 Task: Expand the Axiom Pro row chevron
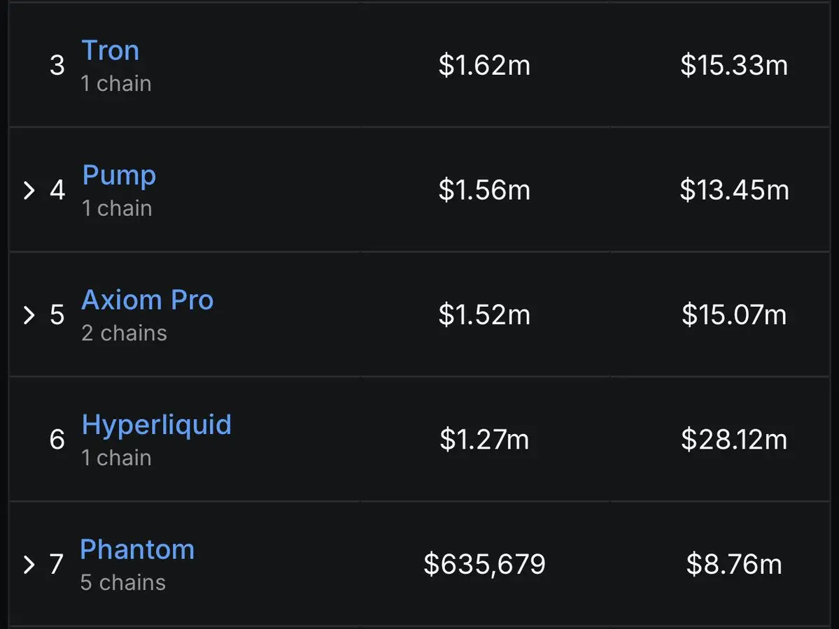(x=29, y=314)
